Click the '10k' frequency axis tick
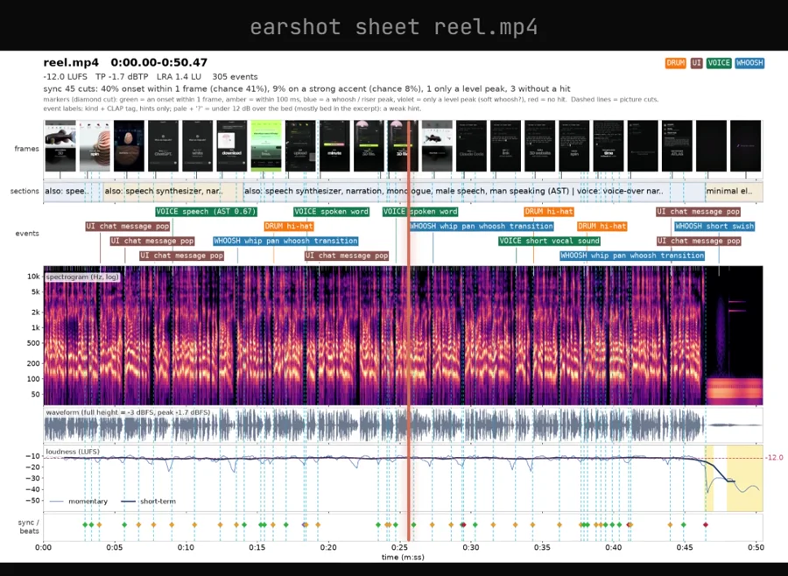This screenshot has height=576, width=788. (x=33, y=277)
